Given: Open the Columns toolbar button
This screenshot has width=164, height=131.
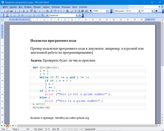Looking at the screenshot, I should pyautogui.click(x=82, y=11).
